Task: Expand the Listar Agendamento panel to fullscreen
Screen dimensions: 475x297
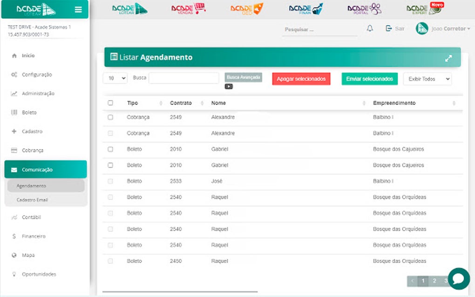Action: (448, 58)
